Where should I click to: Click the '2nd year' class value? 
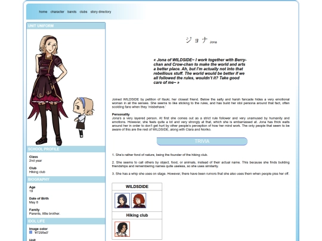(35, 161)
